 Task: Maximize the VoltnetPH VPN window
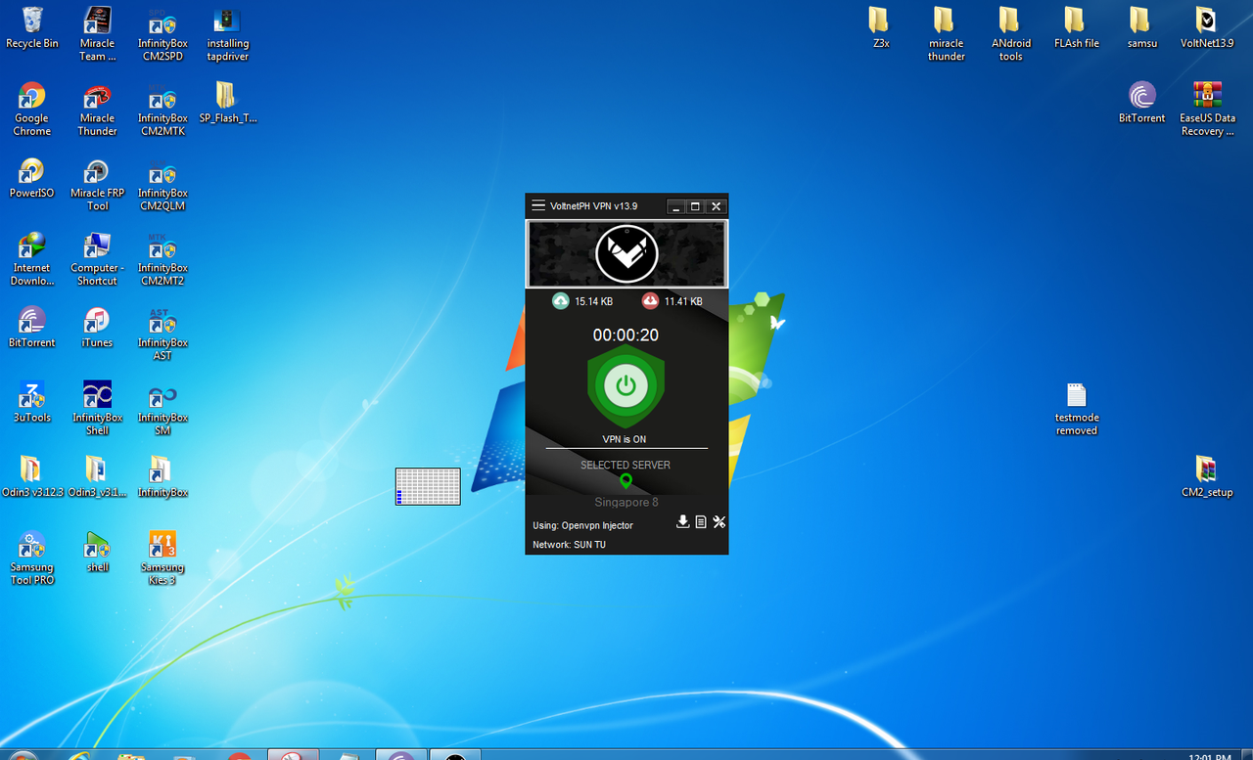695,206
